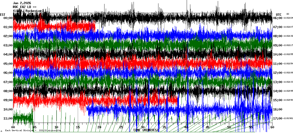
Task: Click the 08:00 UTC row label
Action: 277,36
